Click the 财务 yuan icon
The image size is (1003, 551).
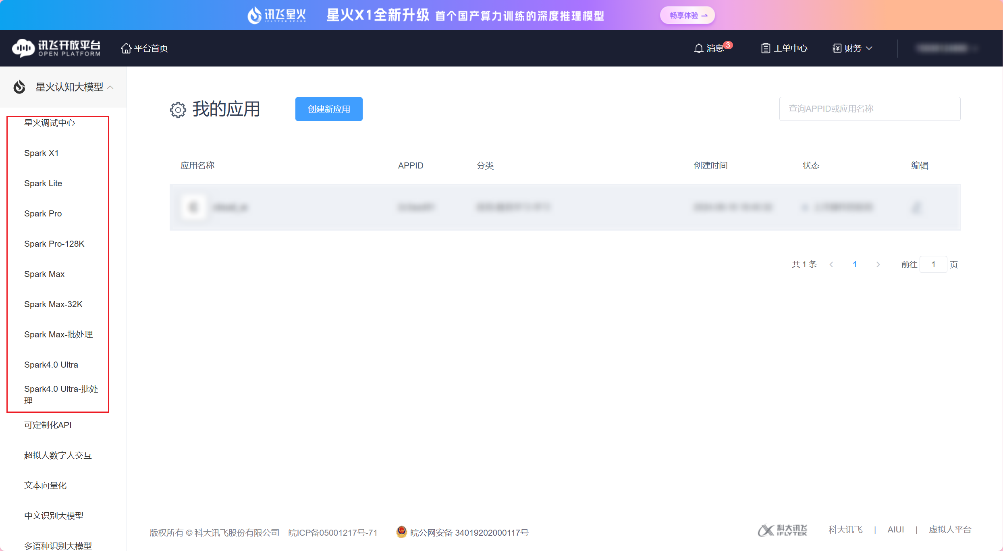tap(837, 48)
